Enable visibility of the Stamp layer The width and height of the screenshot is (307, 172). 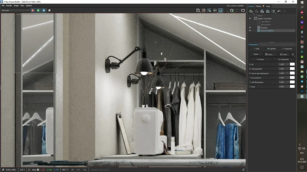250,16
